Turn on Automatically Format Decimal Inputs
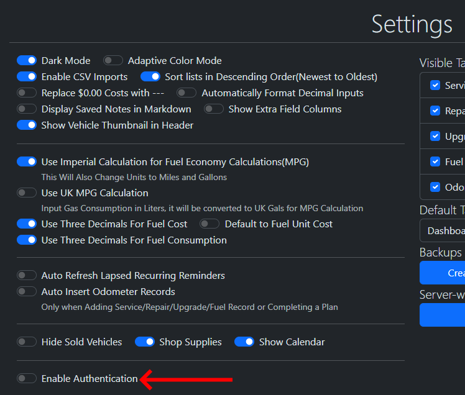Screen dimensions: 465x395 pyautogui.click(x=186, y=93)
